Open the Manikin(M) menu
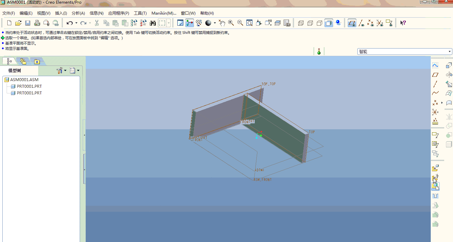This screenshot has height=242, width=453. pos(164,13)
